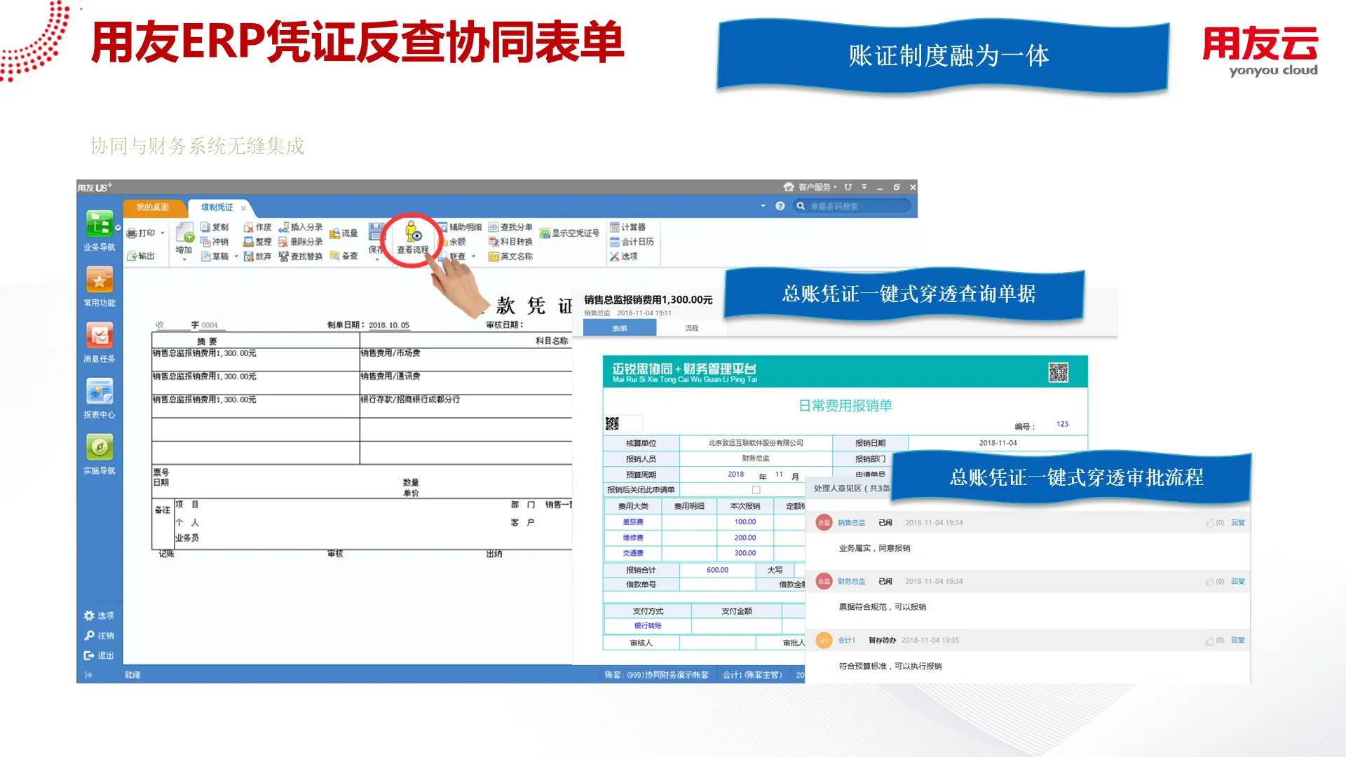Viewport: 1346px width, 757px height.
Task: Click 回复 on 财务总监 comment
Action: click(1238, 582)
